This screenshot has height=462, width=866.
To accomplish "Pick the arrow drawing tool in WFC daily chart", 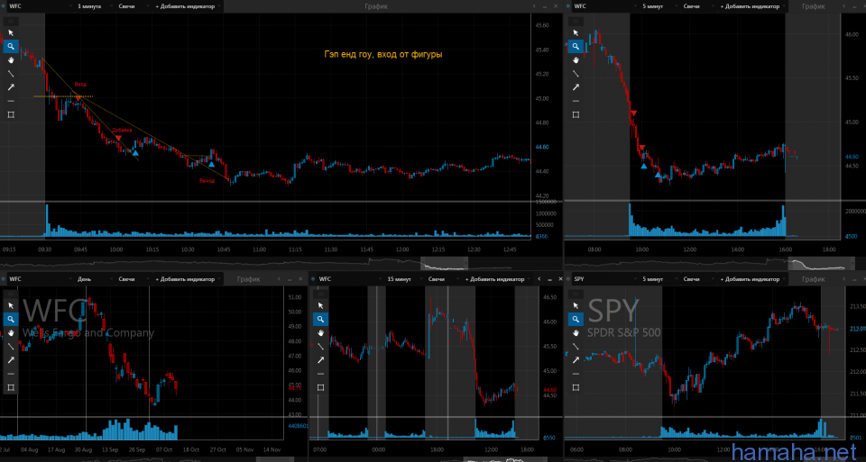I will tap(11, 360).
